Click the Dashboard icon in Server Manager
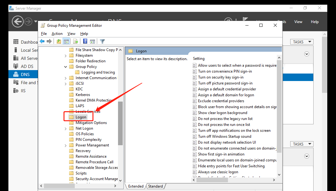This screenshot has width=336, height=191. pos(16,42)
